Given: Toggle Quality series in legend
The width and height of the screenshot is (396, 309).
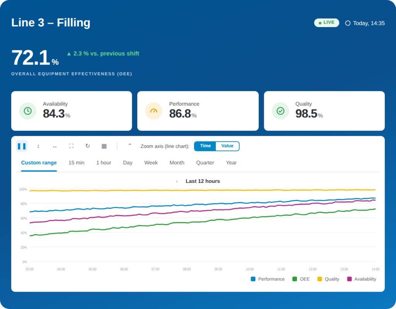Looking at the screenshot, I should pos(328,279).
